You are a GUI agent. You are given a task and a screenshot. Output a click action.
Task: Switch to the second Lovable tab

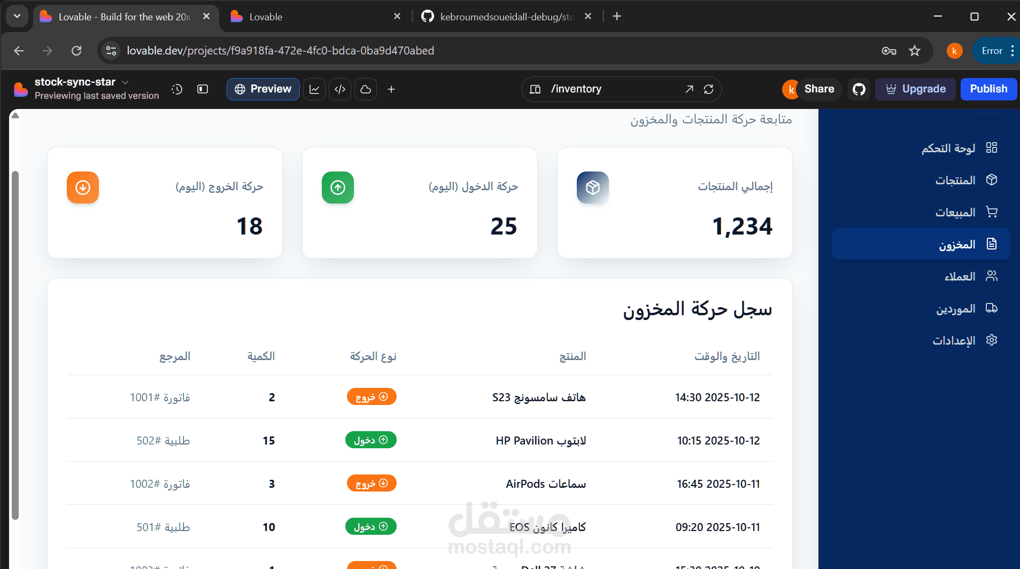click(315, 17)
